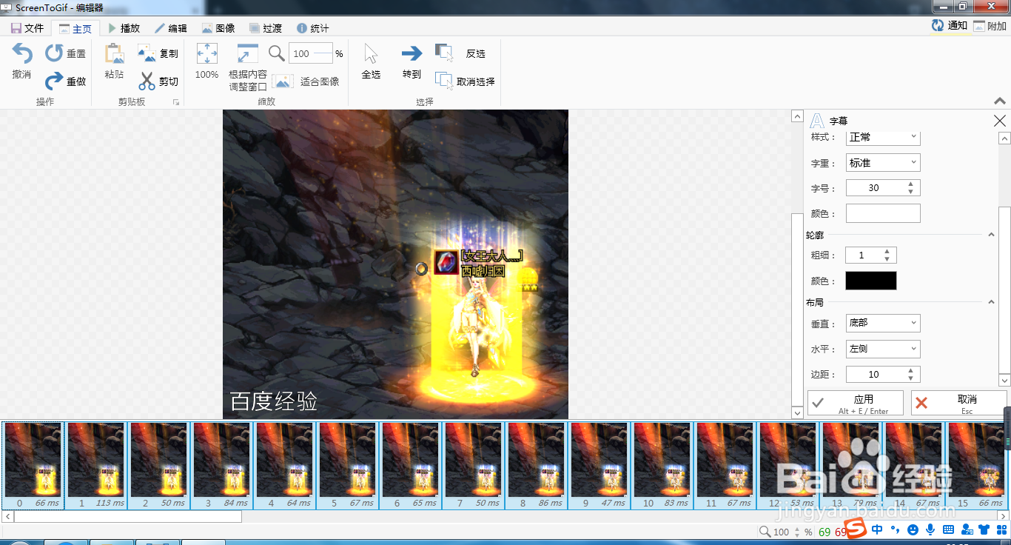
Task: Click the IME Chinese (中) mode icon
Action: click(x=878, y=530)
